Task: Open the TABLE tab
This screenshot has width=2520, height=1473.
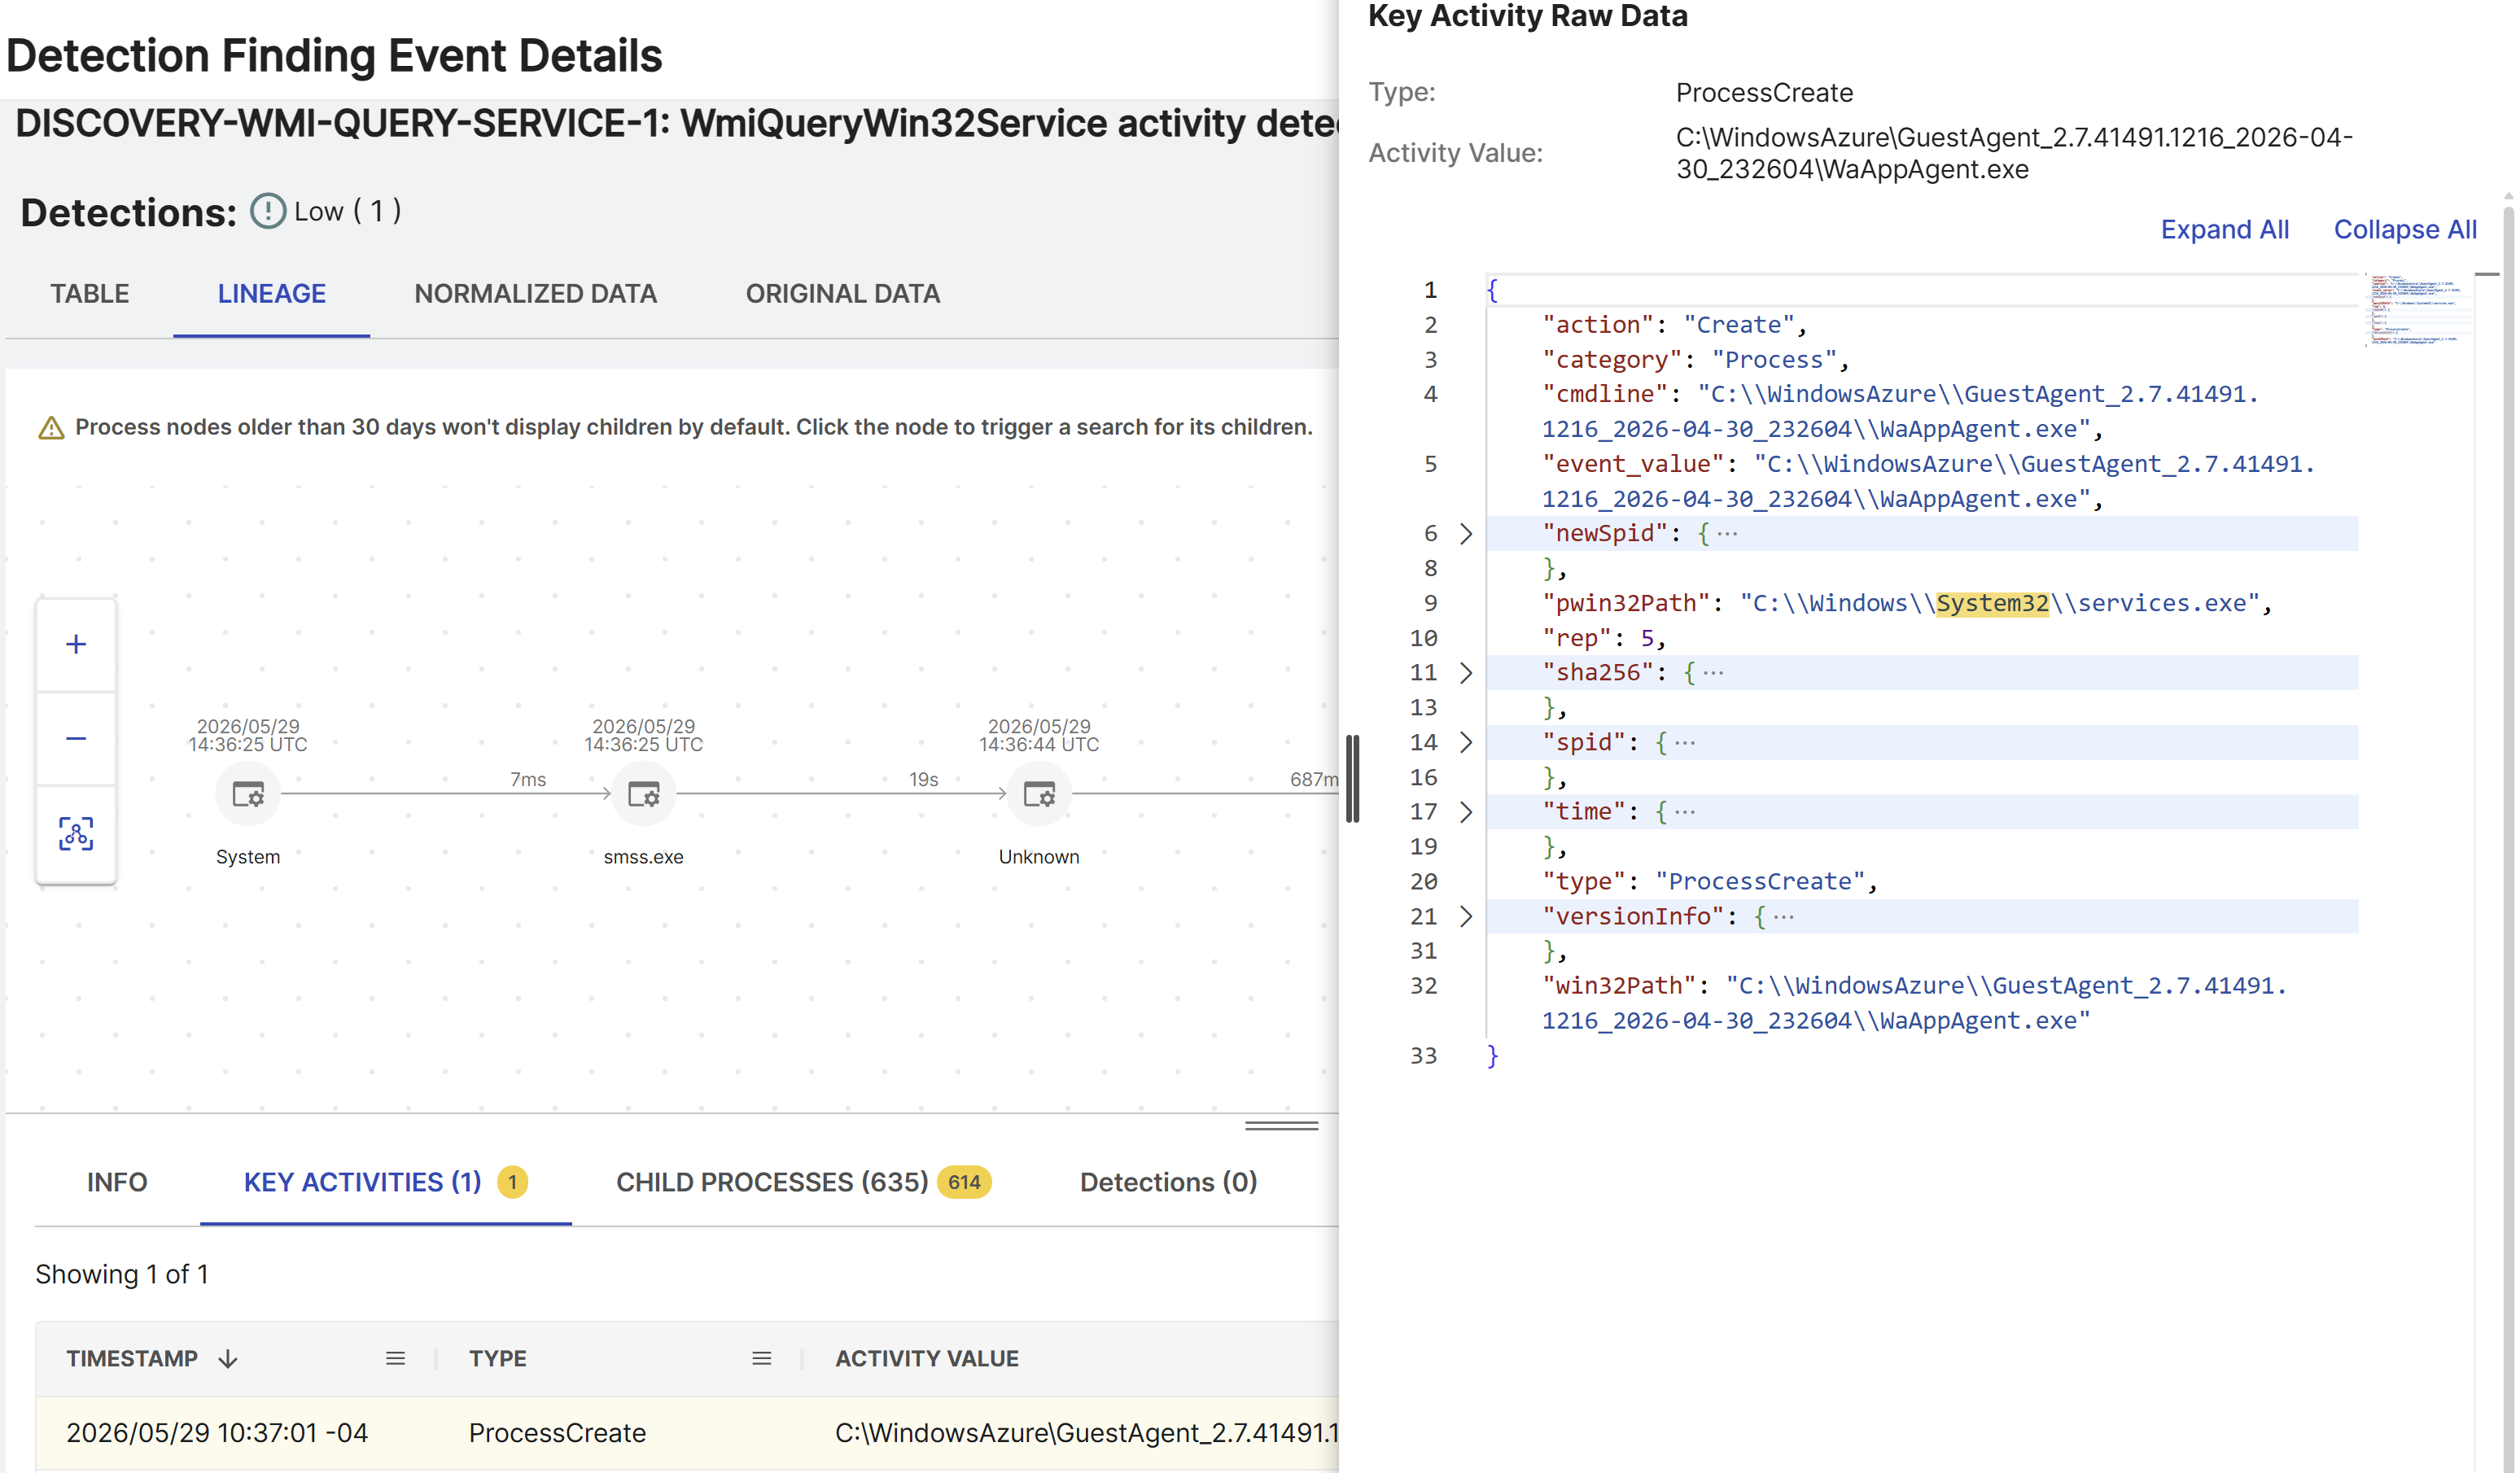Action: 90,294
